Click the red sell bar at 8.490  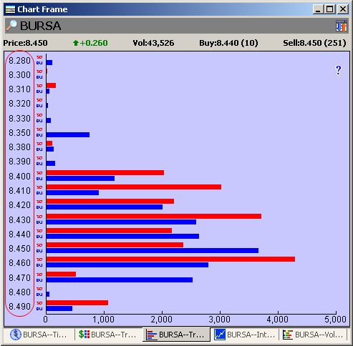pos(77,302)
